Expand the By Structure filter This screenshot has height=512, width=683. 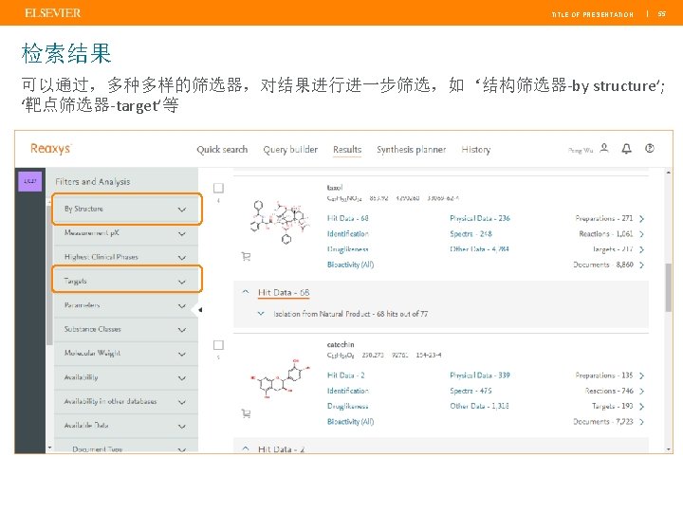point(181,209)
